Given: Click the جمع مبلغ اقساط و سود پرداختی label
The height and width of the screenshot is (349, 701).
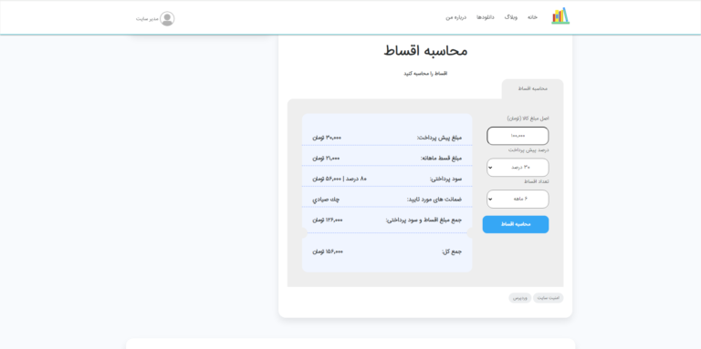Looking at the screenshot, I should (424, 220).
